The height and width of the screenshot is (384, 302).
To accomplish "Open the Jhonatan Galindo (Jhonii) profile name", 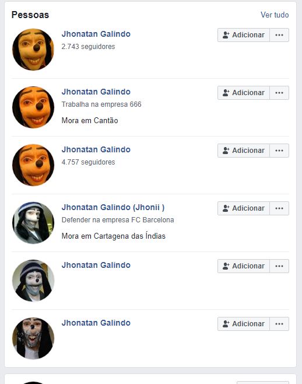I will [113, 207].
